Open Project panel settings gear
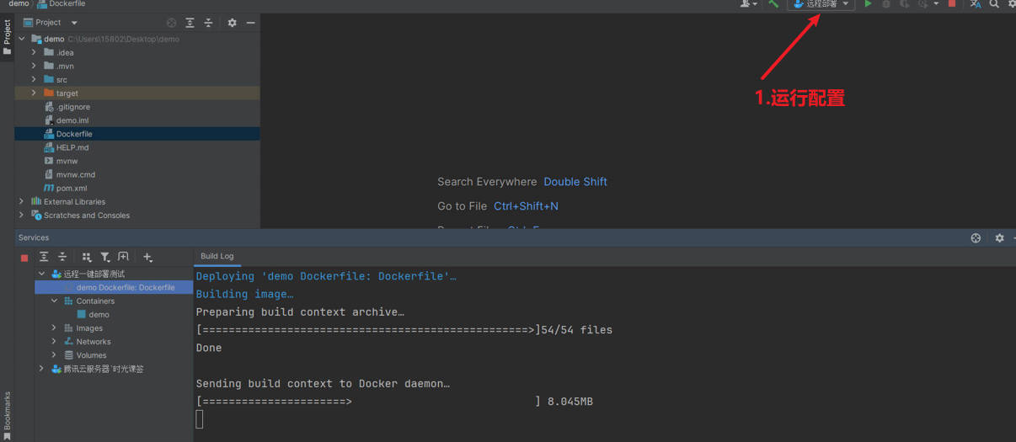Image resolution: width=1016 pixels, height=442 pixels. click(233, 23)
